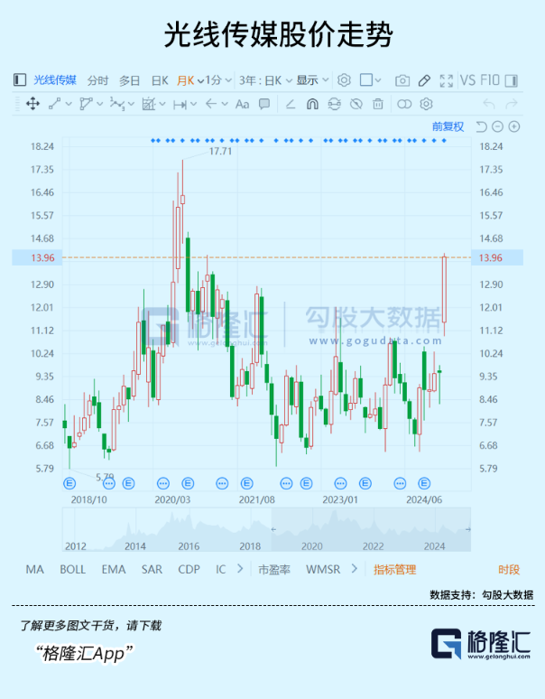
Task: Click the zoom in plus icon
Action: 514,126
